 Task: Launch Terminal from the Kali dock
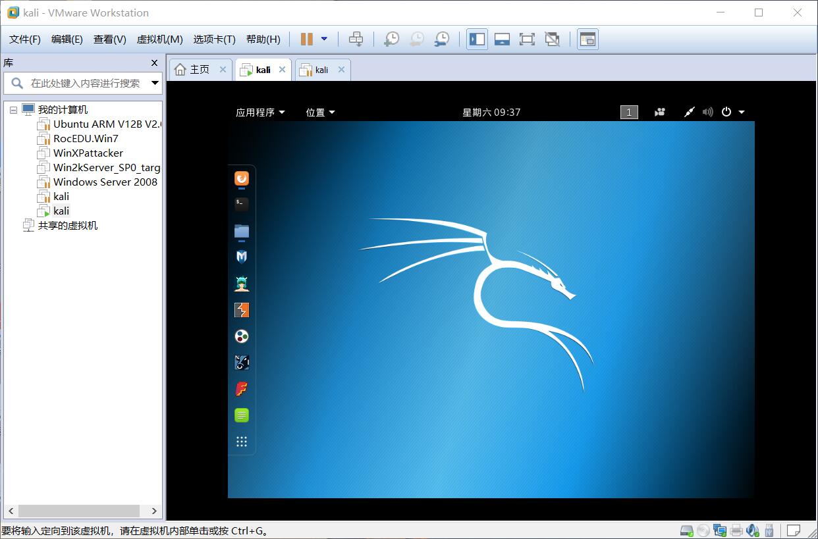242,205
